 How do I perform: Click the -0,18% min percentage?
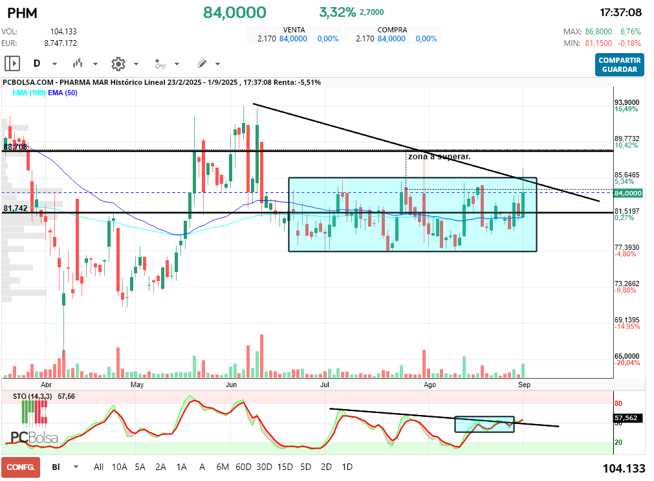(x=629, y=43)
